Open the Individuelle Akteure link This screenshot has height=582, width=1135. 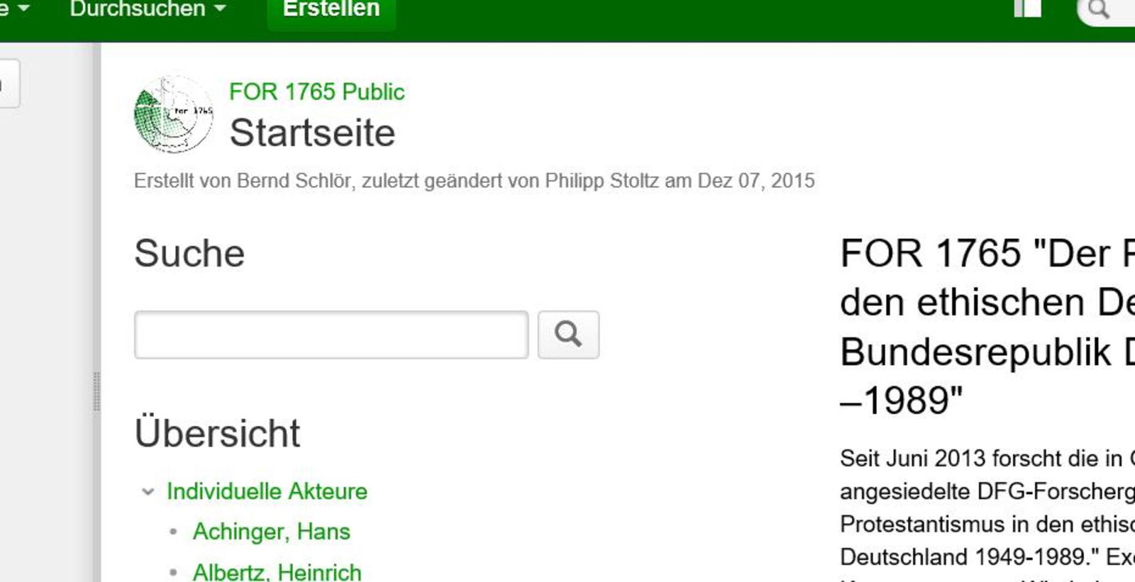[x=267, y=492]
